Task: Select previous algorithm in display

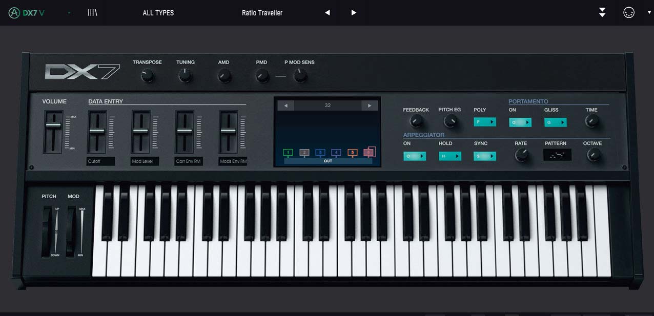Action: coord(285,106)
